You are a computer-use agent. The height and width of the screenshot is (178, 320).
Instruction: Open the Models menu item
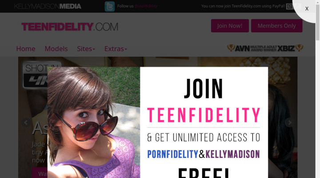pos(56,49)
